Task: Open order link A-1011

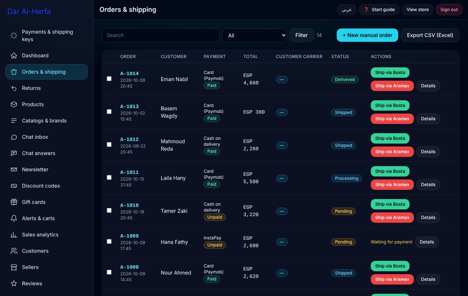Action: [129, 172]
